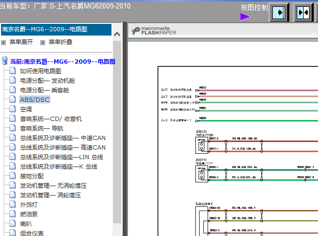The width and height of the screenshot is (318, 236).
Task: Click the rear ABS sensor symbol in the diagram
Action: tap(202, 174)
